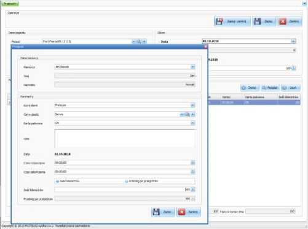Click the Usuń delete icon above table
Screen dimensions: 308x229
click(x=285, y=88)
